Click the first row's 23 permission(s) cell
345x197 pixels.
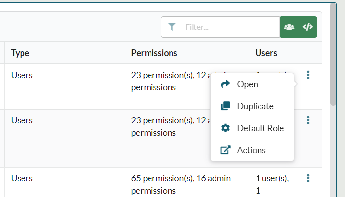click(x=166, y=81)
